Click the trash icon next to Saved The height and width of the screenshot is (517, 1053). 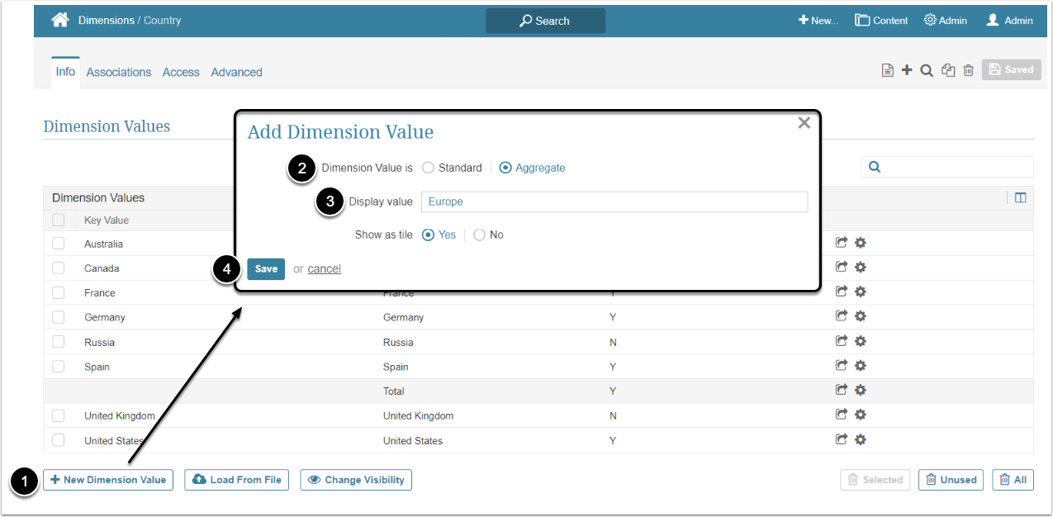click(x=969, y=71)
